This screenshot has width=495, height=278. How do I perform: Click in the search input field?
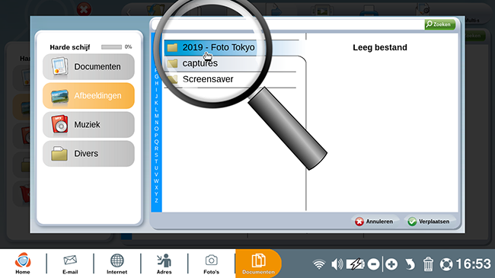[x=288, y=24]
